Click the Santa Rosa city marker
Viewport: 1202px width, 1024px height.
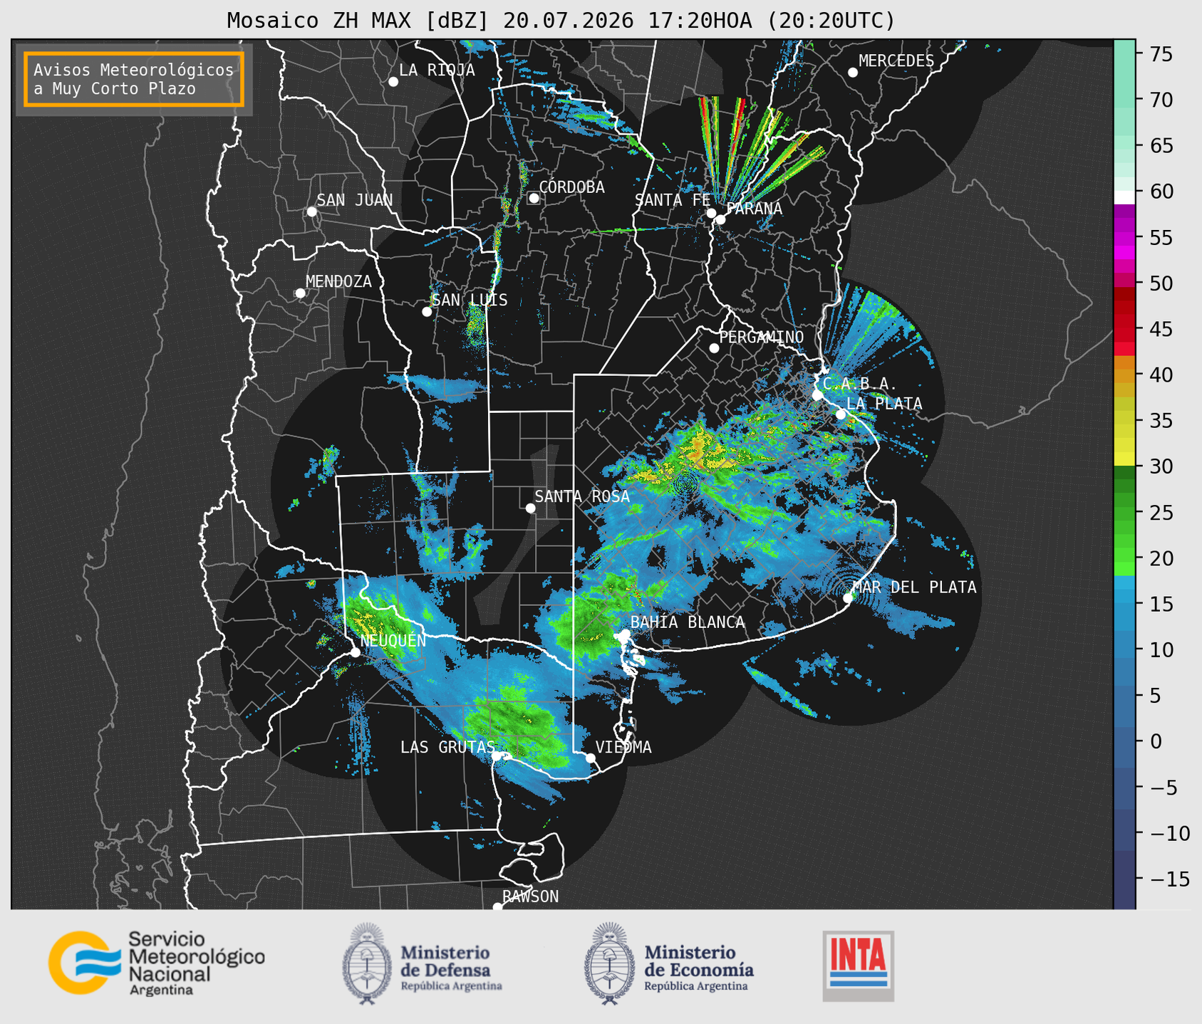coord(530,508)
